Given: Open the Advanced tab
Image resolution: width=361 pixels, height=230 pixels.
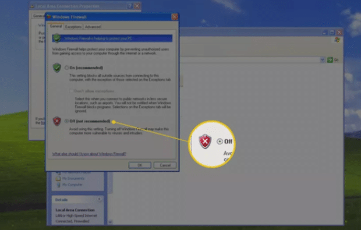Looking at the screenshot, I should click(93, 27).
